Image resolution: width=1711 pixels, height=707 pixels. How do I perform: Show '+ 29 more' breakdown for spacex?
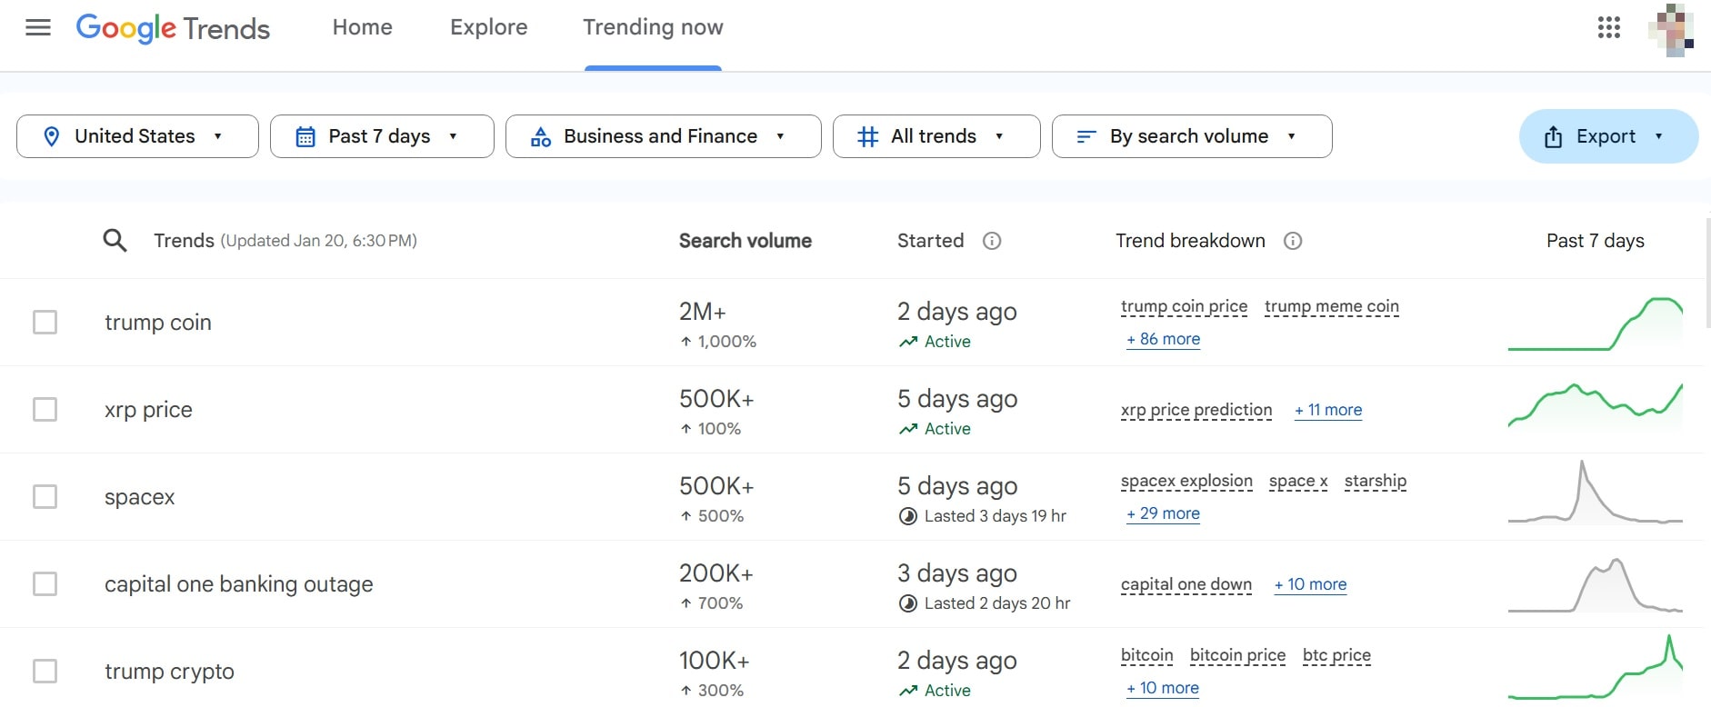tap(1164, 513)
